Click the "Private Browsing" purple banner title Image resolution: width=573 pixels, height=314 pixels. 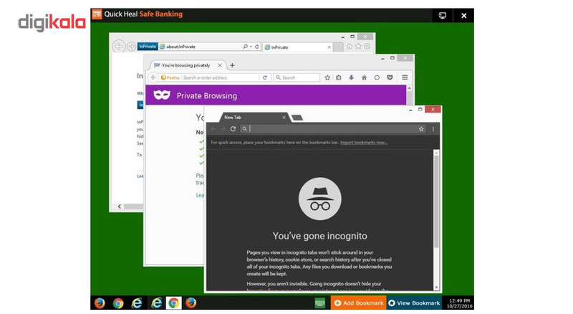pyautogui.click(x=207, y=96)
